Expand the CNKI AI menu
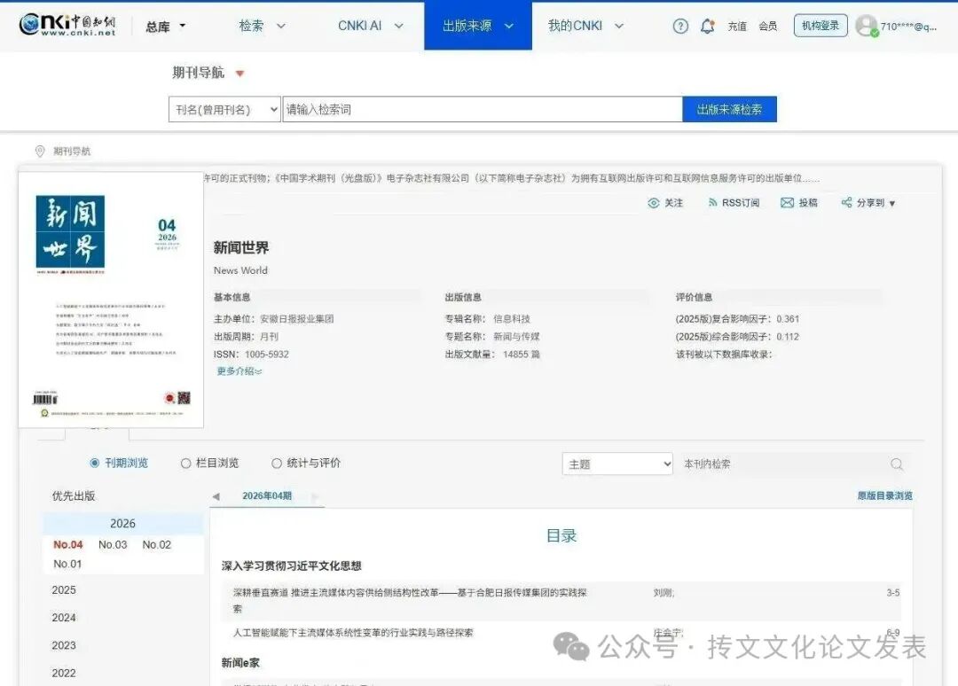This screenshot has width=958, height=686. pos(370,26)
